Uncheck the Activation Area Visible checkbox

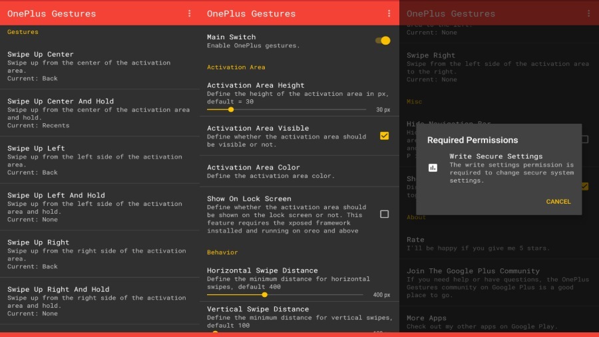click(384, 136)
